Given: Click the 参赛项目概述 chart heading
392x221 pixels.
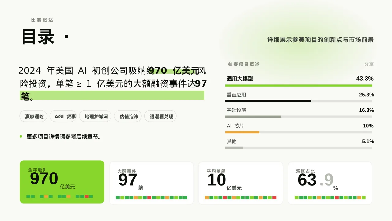Looking at the screenshot, I should pos(243,64).
